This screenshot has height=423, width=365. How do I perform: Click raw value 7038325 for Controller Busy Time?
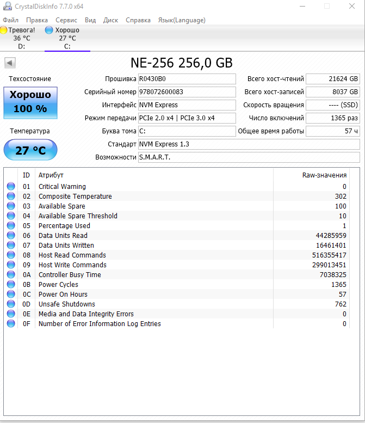point(333,275)
